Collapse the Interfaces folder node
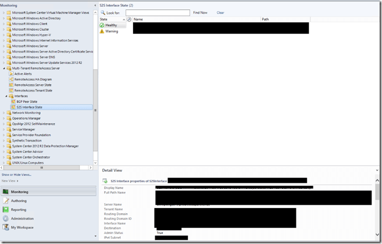382x244 pixels. (x=7, y=96)
